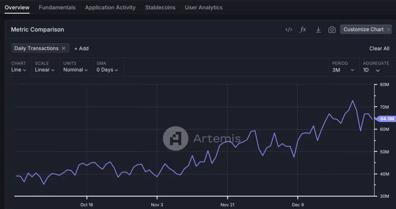Change Units from Nominal dropdown

(75, 70)
